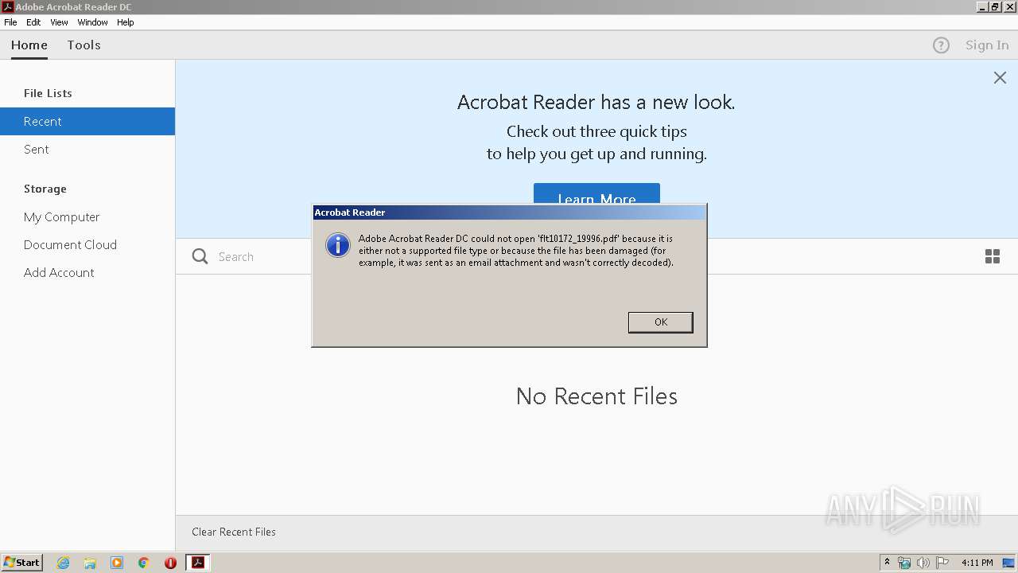Click the action center flag icon
Viewport: 1018px width, 573px height.
[x=942, y=563]
